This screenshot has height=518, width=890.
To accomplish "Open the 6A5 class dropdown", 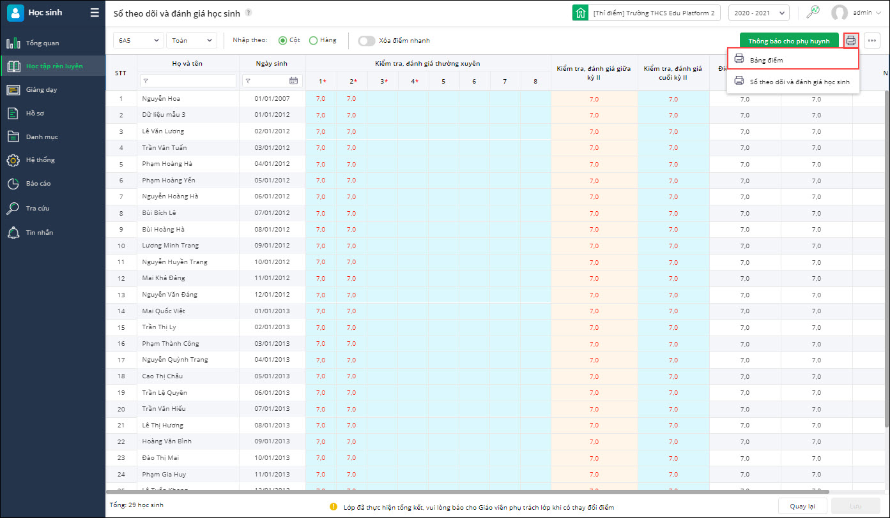I will click(138, 40).
